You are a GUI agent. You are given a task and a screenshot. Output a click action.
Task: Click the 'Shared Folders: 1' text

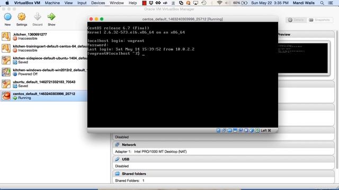click(129, 180)
